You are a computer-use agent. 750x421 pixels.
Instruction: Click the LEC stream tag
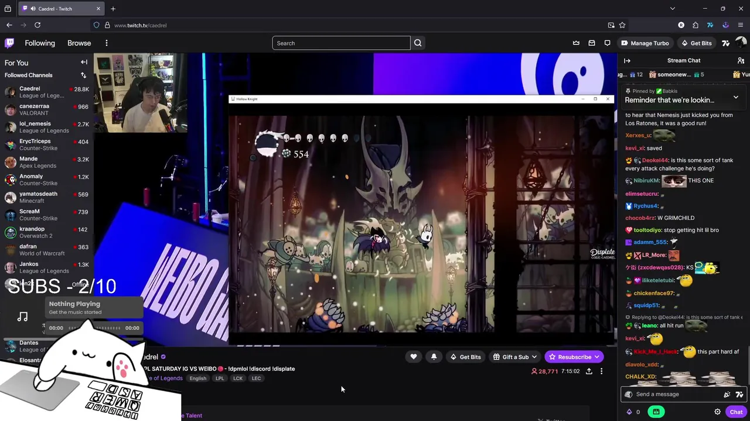coord(256,378)
